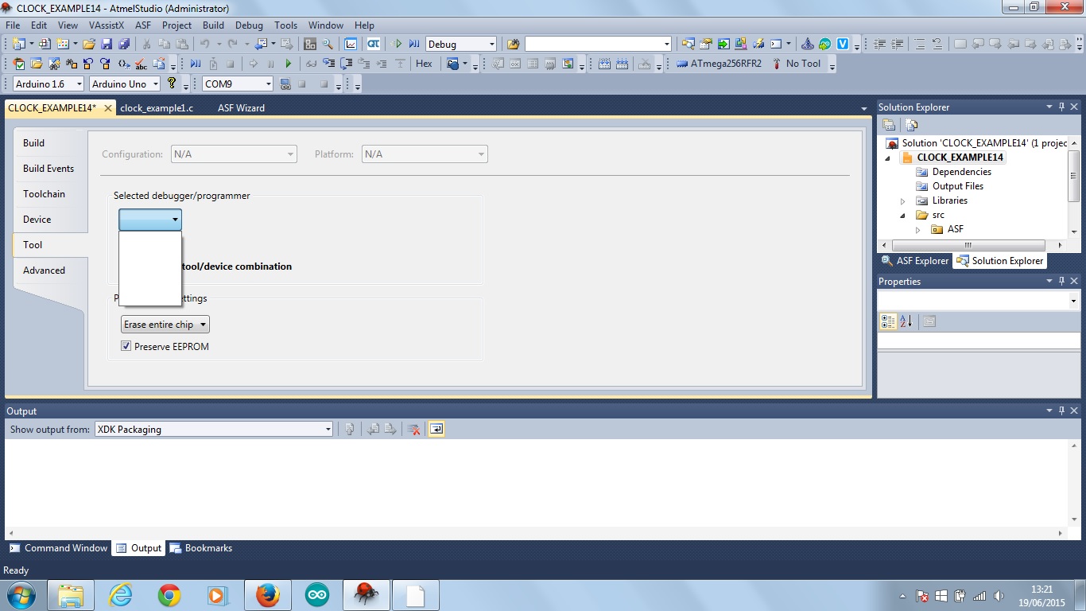
Task: Open the Erase entire chip dropdown
Action: tap(165, 325)
